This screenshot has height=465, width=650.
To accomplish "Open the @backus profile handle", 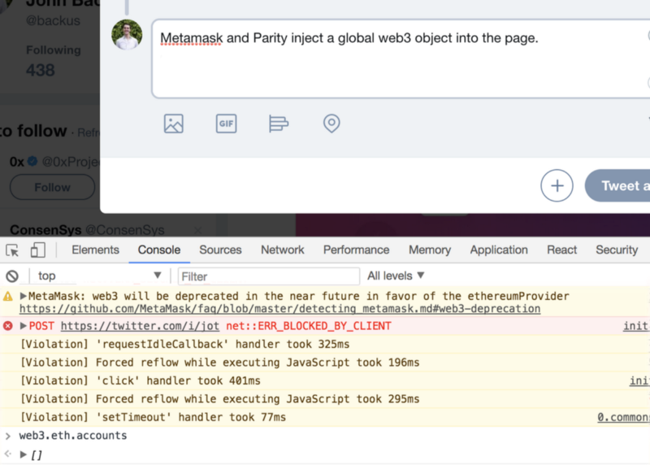I will 53,20.
